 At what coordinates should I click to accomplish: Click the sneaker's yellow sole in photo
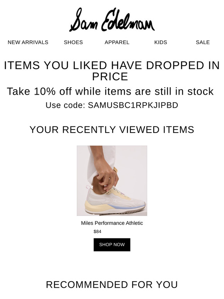95,205
